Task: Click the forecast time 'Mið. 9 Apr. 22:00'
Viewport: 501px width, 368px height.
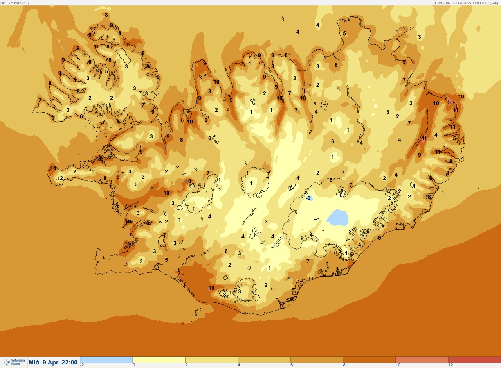Action: tap(53, 363)
